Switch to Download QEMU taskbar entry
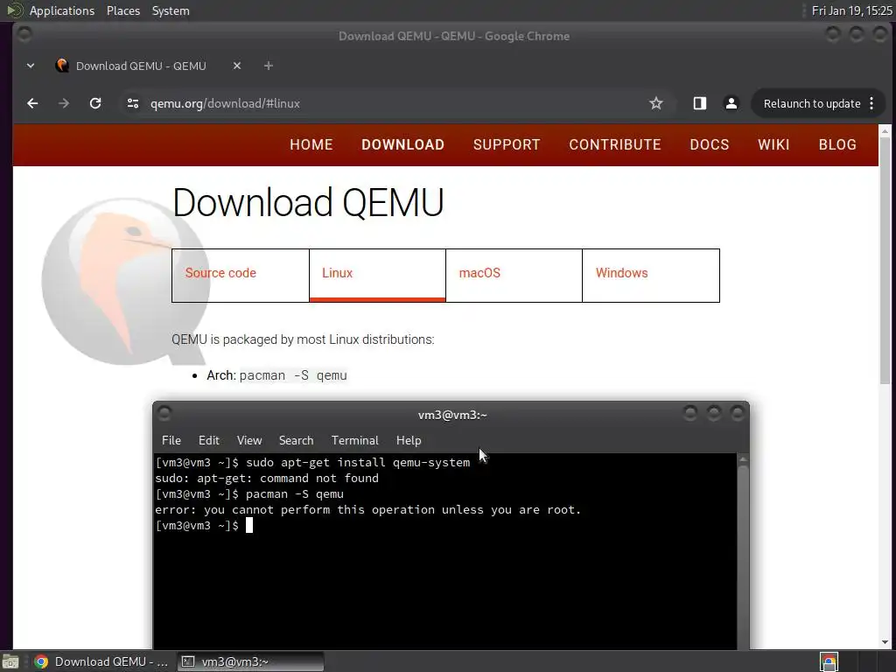This screenshot has height=672, width=896. [101, 661]
